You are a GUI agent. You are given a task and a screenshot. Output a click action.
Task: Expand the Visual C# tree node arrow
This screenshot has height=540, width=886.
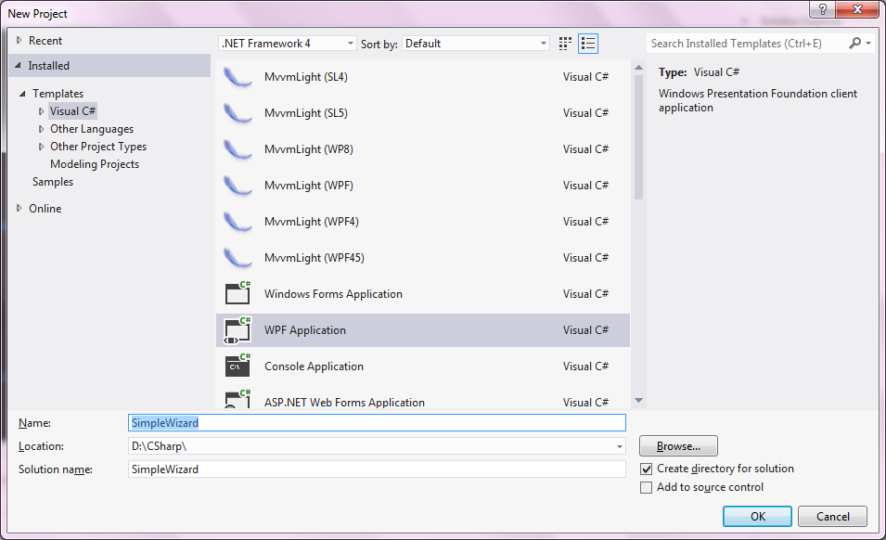pos(41,111)
